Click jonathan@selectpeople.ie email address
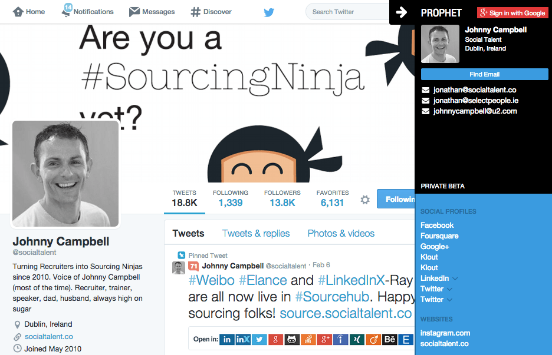 point(476,101)
